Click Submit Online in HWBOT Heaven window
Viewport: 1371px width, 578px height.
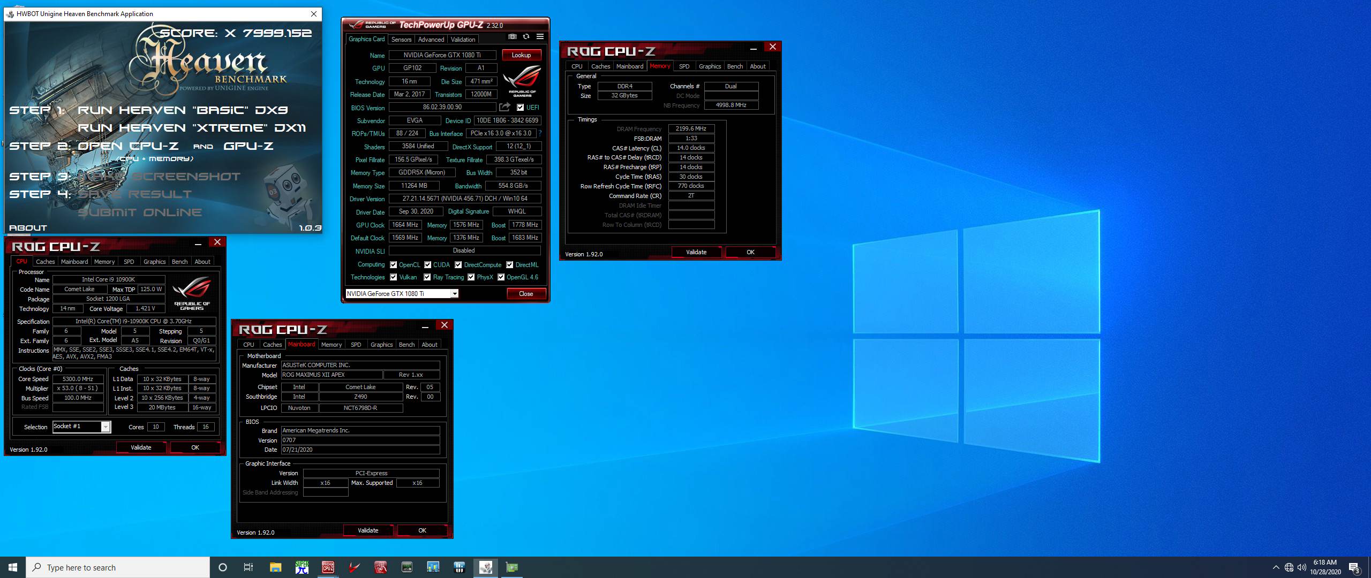pos(140,212)
